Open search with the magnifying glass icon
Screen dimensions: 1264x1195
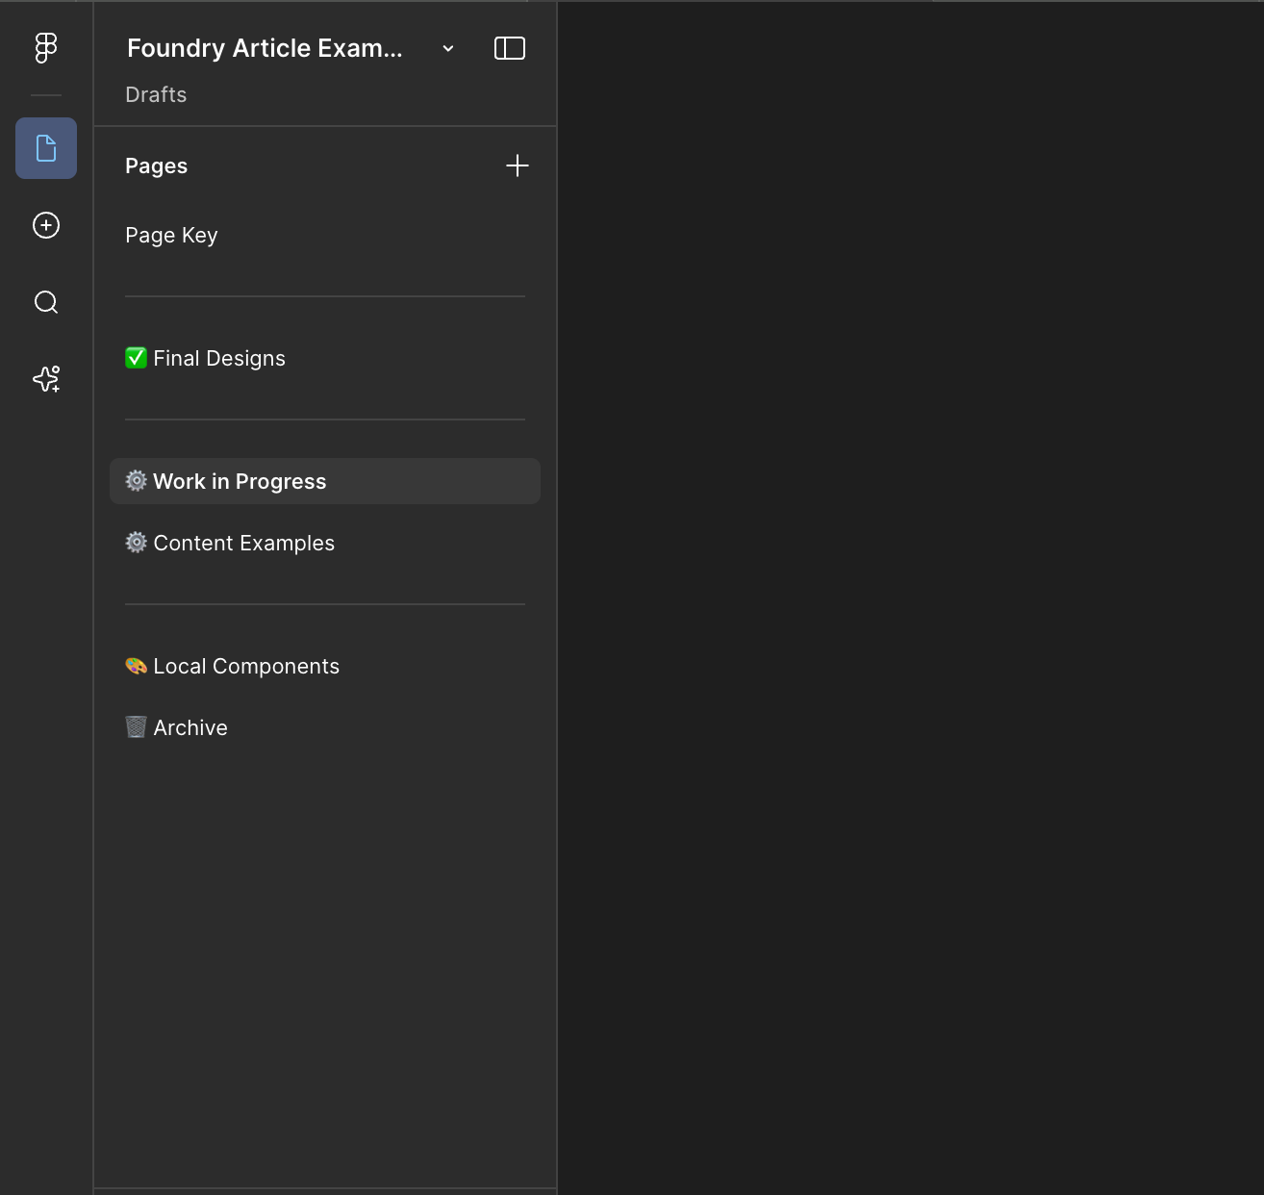[45, 302]
